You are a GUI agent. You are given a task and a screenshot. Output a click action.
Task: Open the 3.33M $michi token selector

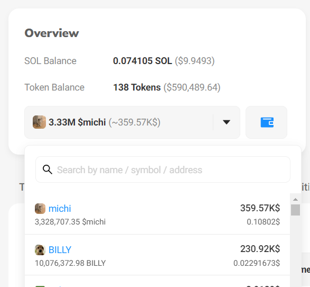pyautogui.click(x=132, y=122)
